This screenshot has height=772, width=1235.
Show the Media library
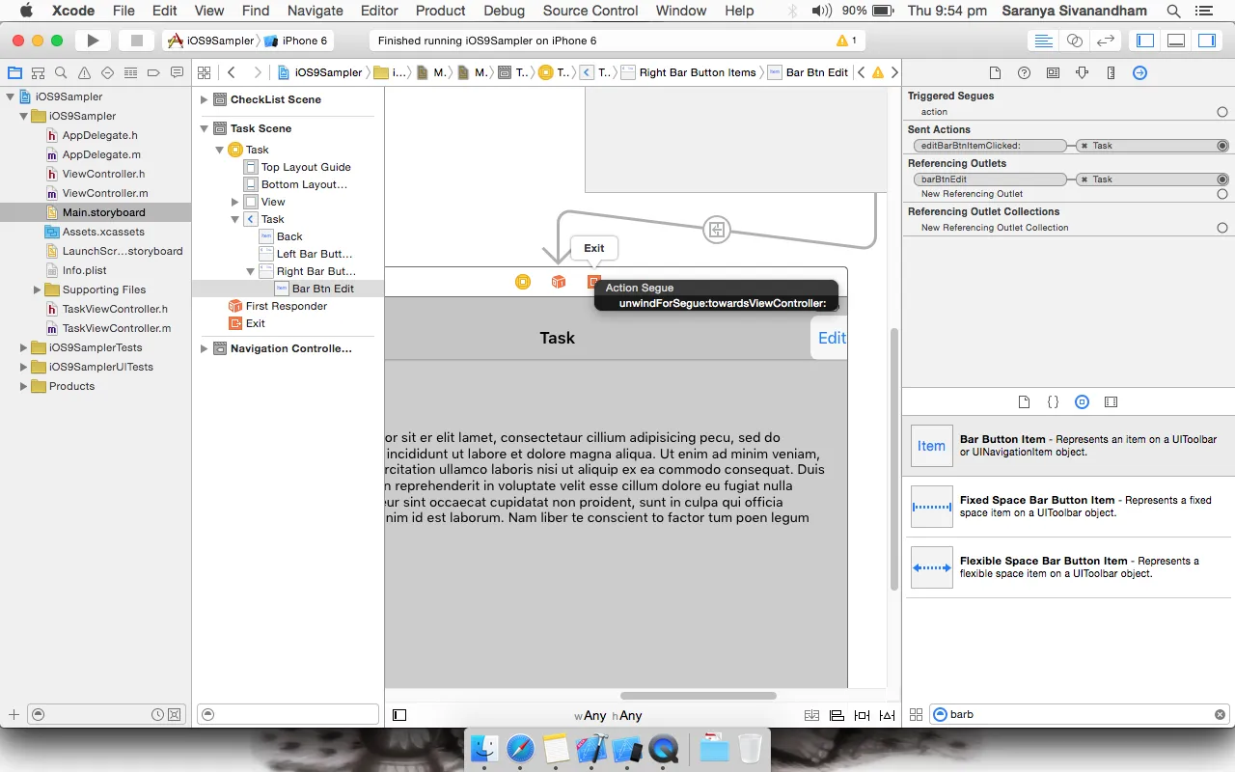pos(1111,401)
